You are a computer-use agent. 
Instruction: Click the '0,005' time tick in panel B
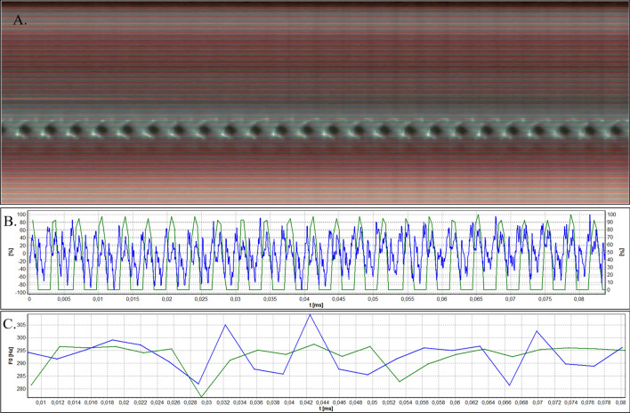pyautogui.click(x=64, y=299)
